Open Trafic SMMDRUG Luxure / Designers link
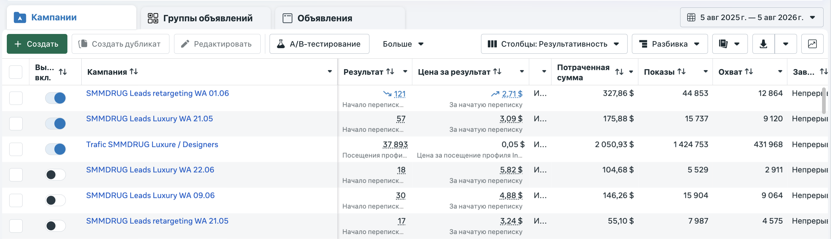831x239 pixels. [x=152, y=144]
